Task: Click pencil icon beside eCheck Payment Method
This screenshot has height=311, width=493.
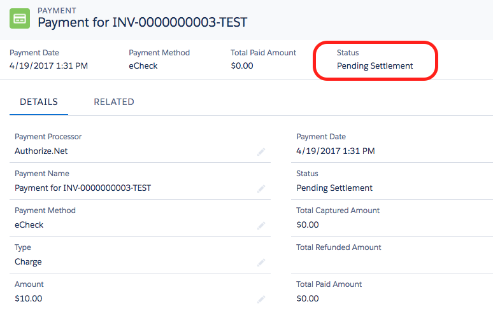Action: (261, 226)
